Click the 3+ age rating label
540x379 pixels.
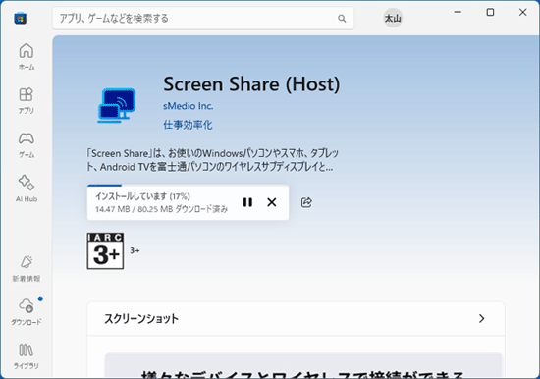pos(135,250)
